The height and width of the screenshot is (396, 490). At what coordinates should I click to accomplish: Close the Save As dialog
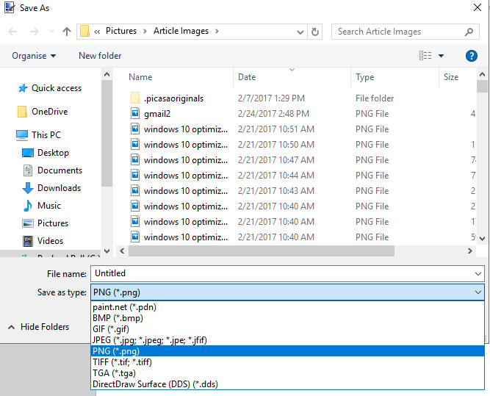pos(478,7)
